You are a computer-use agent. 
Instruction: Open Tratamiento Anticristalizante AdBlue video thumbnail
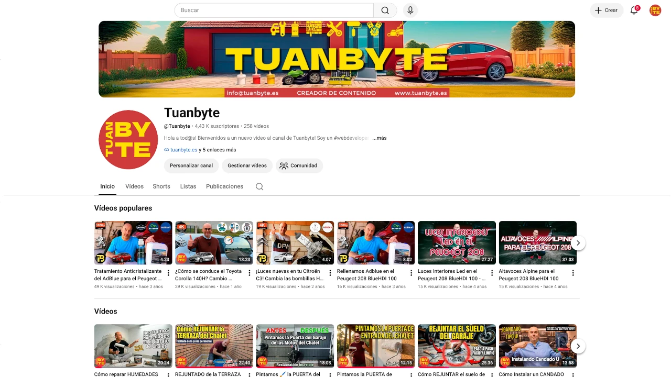pyautogui.click(x=133, y=243)
